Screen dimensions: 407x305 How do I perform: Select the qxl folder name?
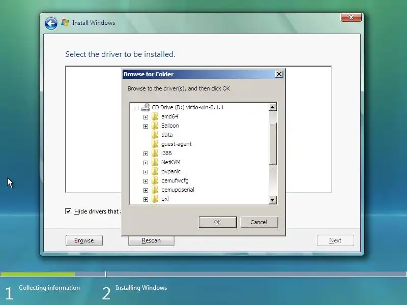[x=165, y=199]
